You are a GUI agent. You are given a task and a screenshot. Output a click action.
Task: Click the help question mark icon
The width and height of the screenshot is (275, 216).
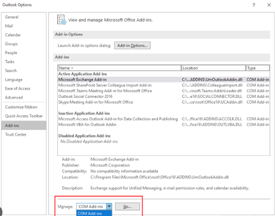pyautogui.click(x=254, y=5)
